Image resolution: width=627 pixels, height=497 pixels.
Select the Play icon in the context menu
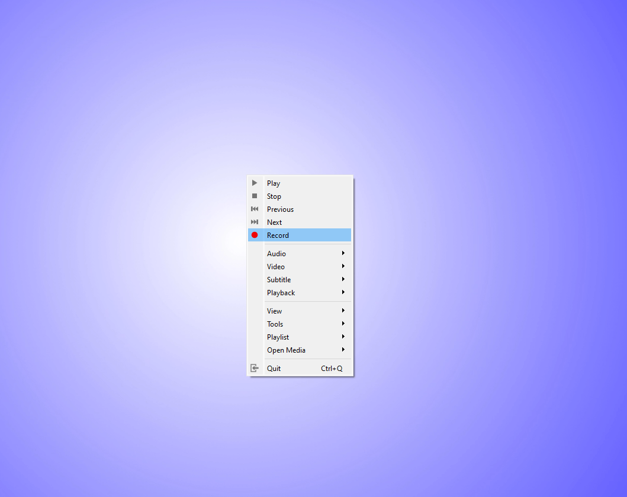(x=255, y=183)
